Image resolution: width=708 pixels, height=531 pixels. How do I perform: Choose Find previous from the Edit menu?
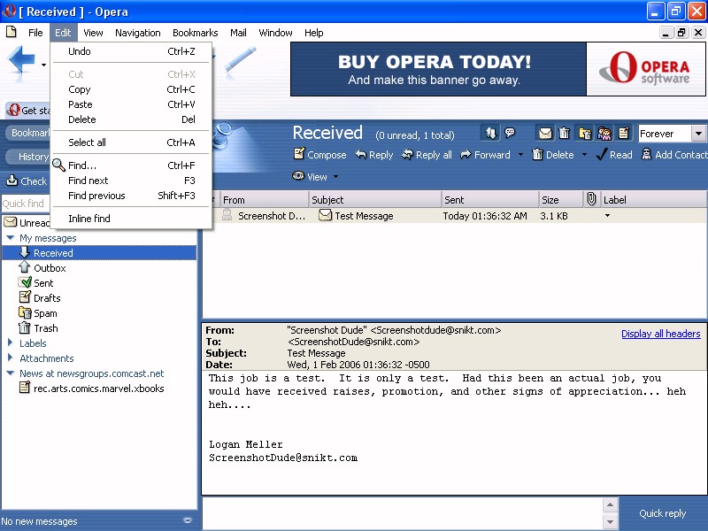click(131, 196)
